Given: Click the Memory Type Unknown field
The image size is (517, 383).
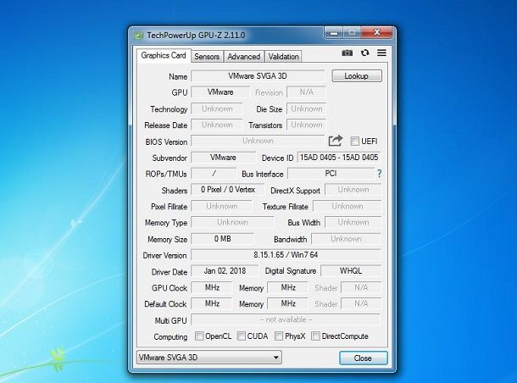Looking at the screenshot, I should (x=232, y=222).
